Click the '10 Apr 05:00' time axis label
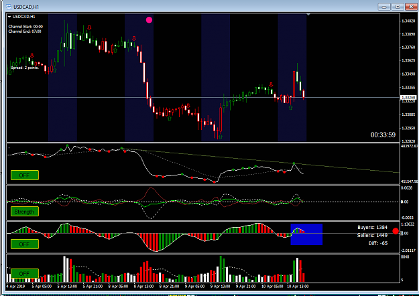 (x=272, y=287)
